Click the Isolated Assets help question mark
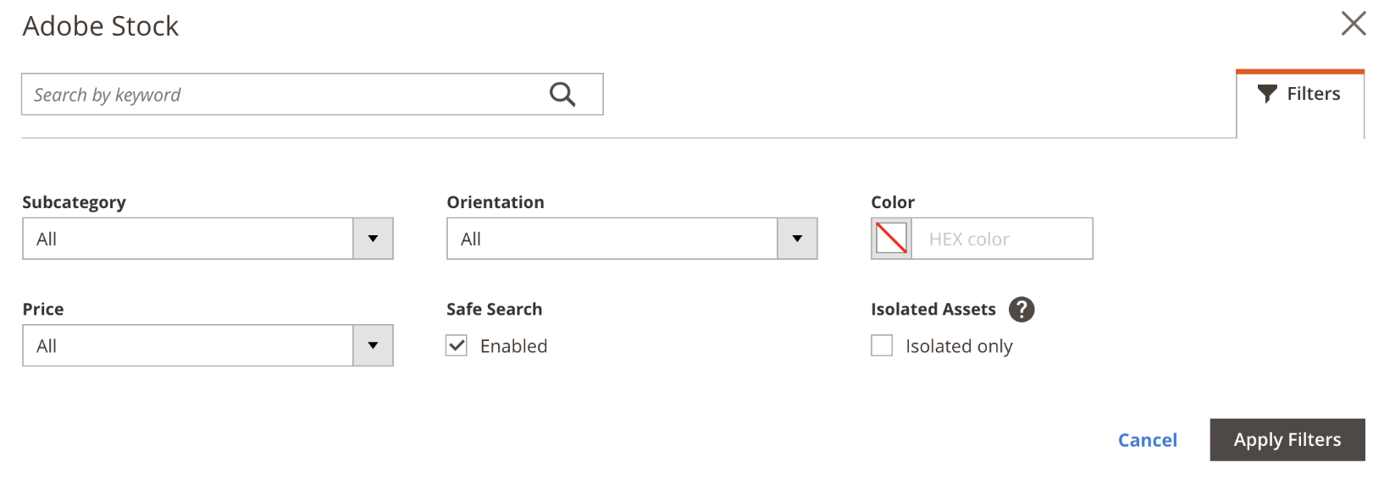 tap(1021, 310)
